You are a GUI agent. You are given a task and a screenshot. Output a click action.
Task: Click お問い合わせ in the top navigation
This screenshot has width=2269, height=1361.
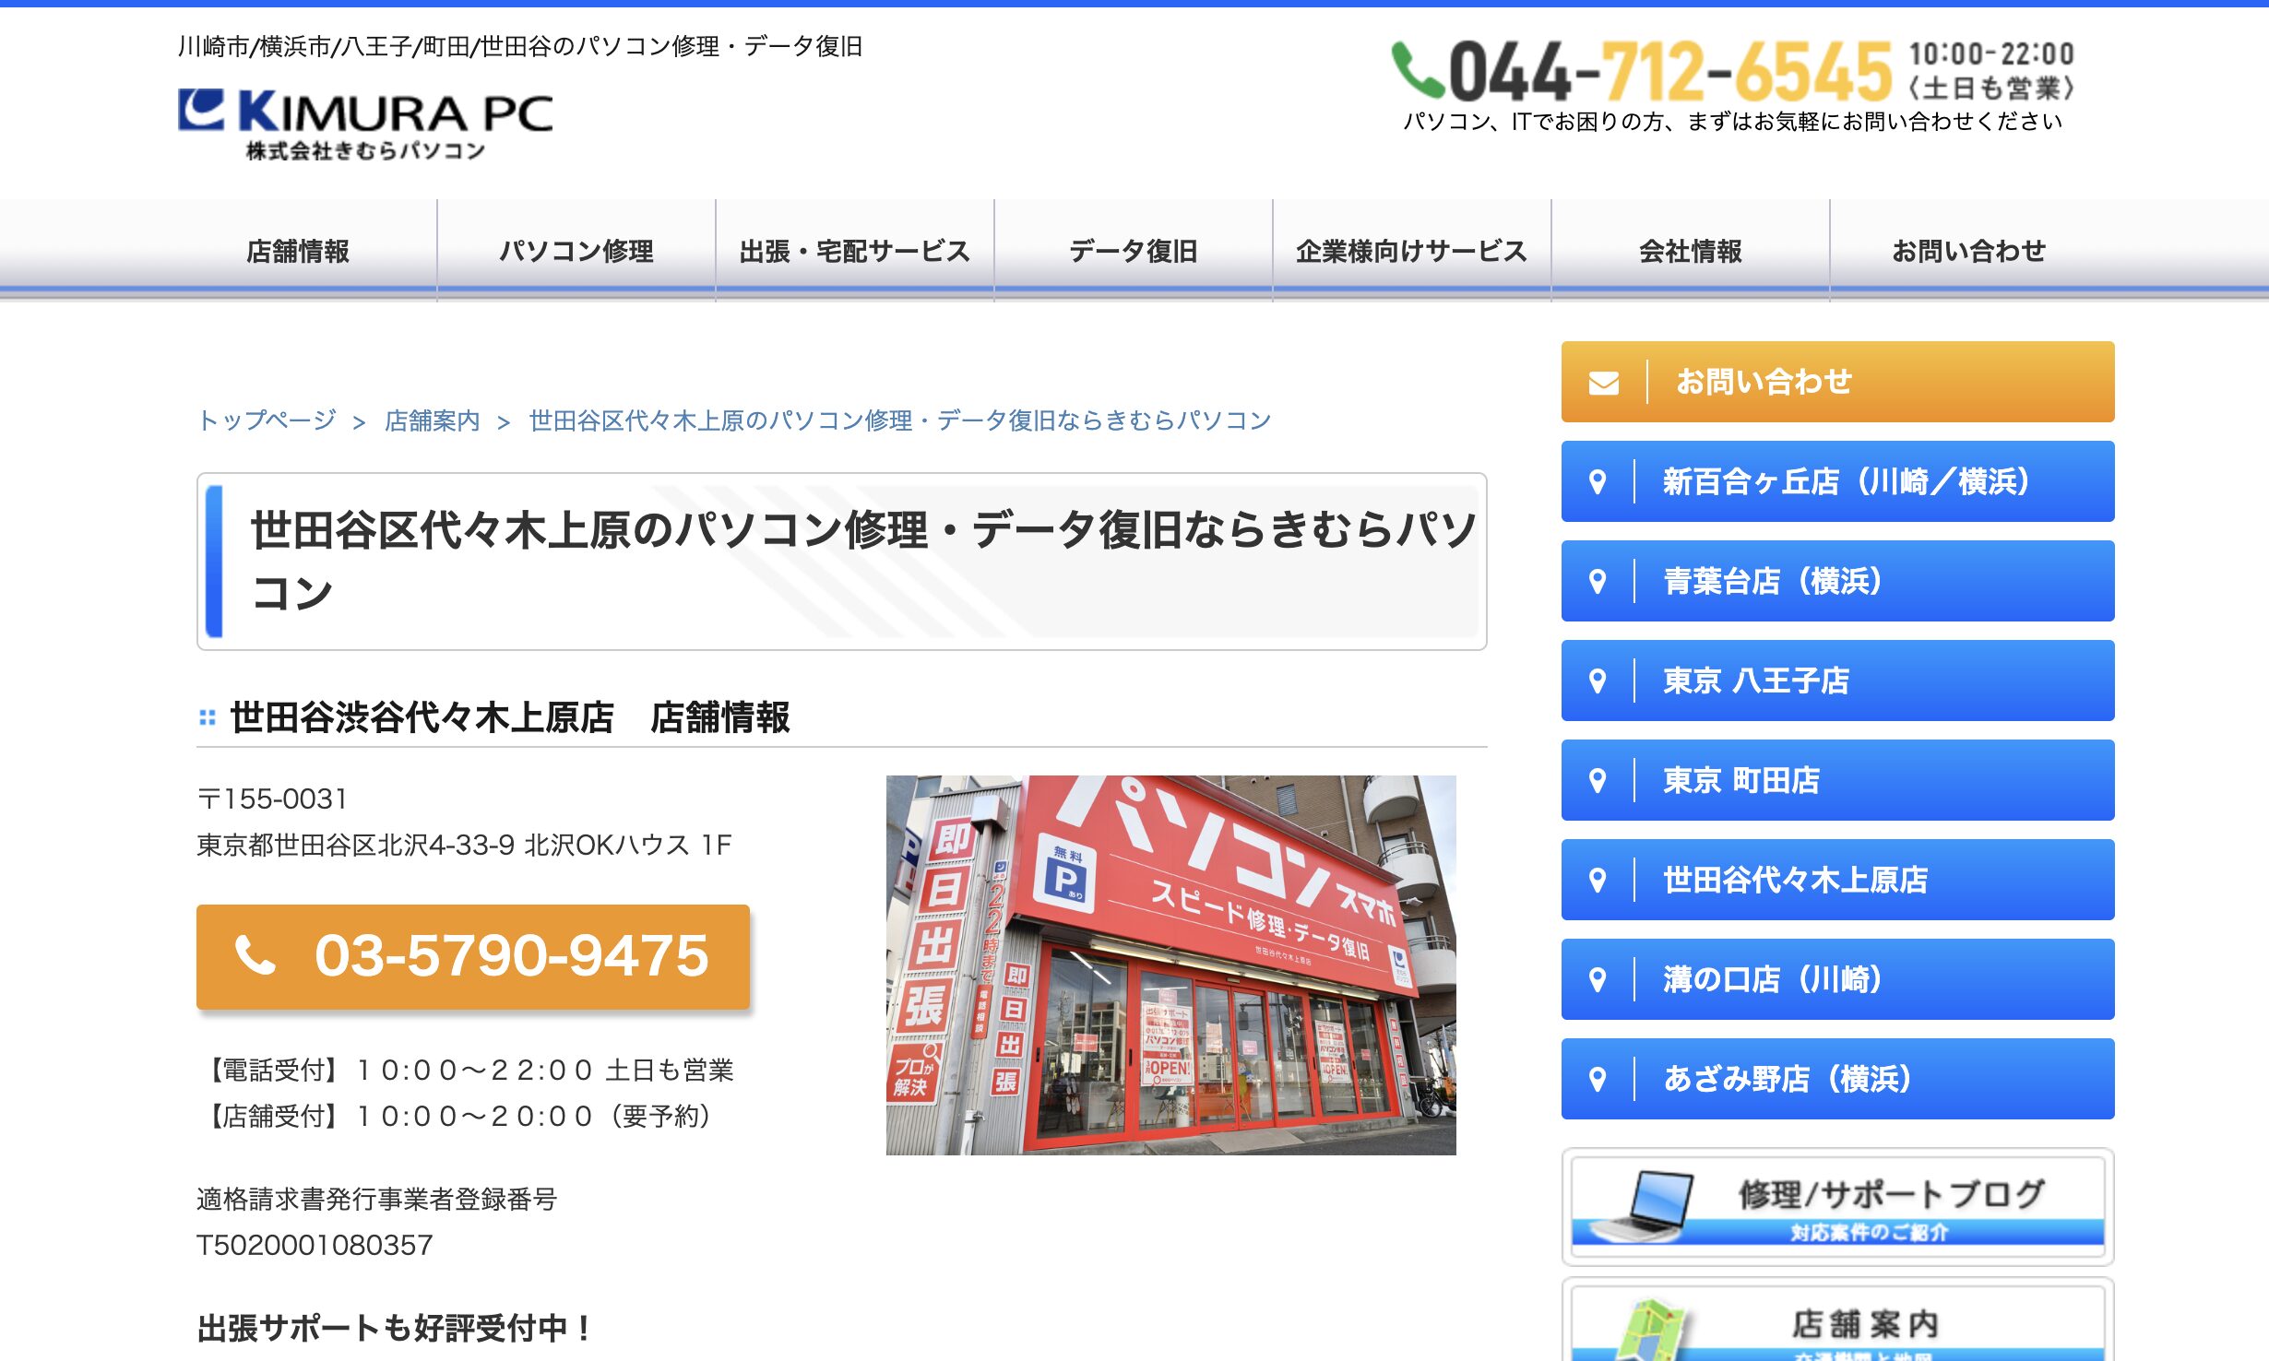click(1969, 250)
